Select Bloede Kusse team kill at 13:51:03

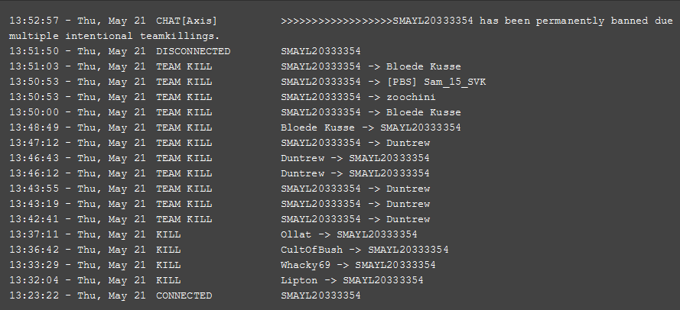(x=235, y=66)
